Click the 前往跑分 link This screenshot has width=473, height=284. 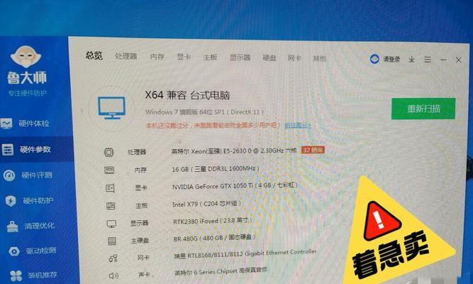[x=298, y=125]
